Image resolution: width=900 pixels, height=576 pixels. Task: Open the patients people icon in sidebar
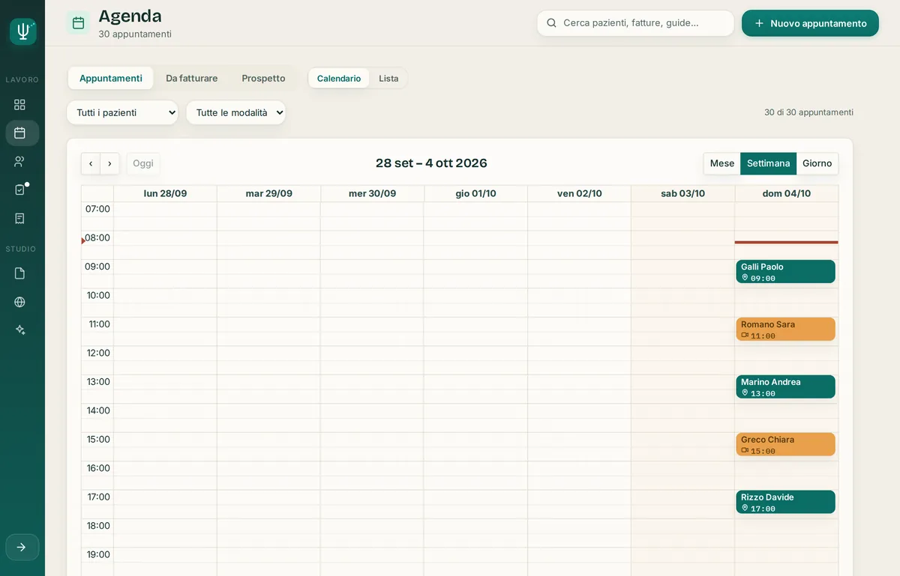(x=20, y=161)
